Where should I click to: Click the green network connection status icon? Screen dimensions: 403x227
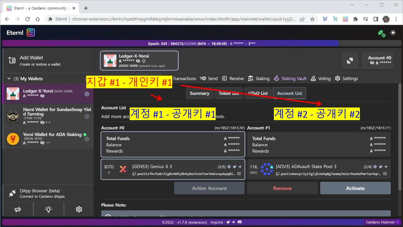(382, 33)
